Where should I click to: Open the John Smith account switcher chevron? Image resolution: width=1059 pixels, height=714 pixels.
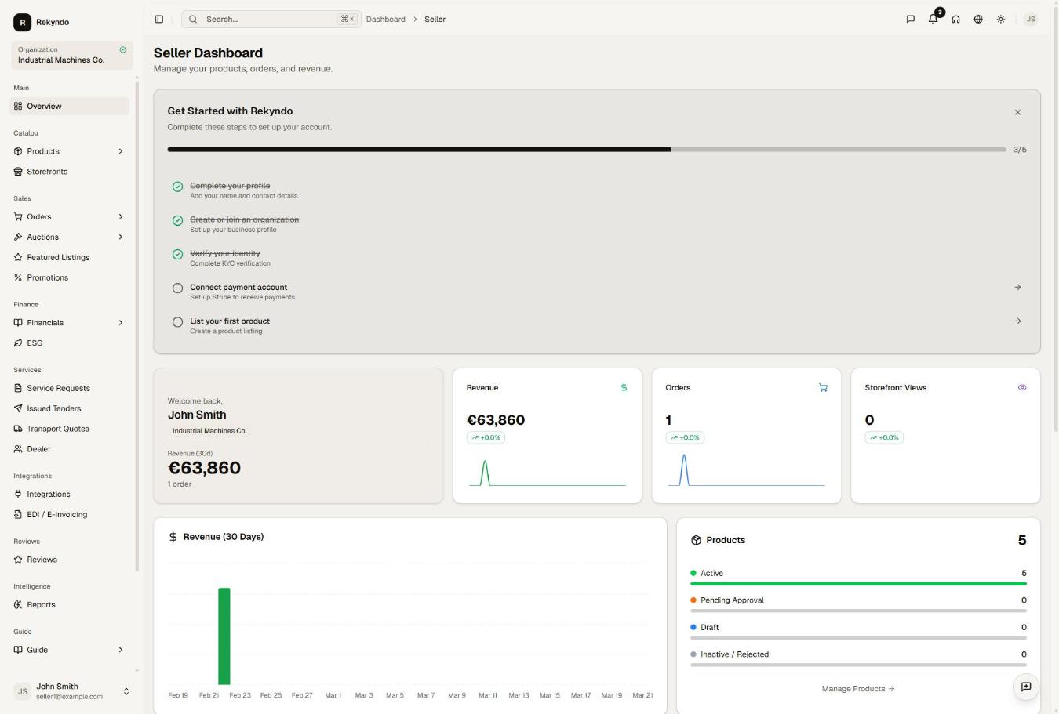pyautogui.click(x=126, y=690)
